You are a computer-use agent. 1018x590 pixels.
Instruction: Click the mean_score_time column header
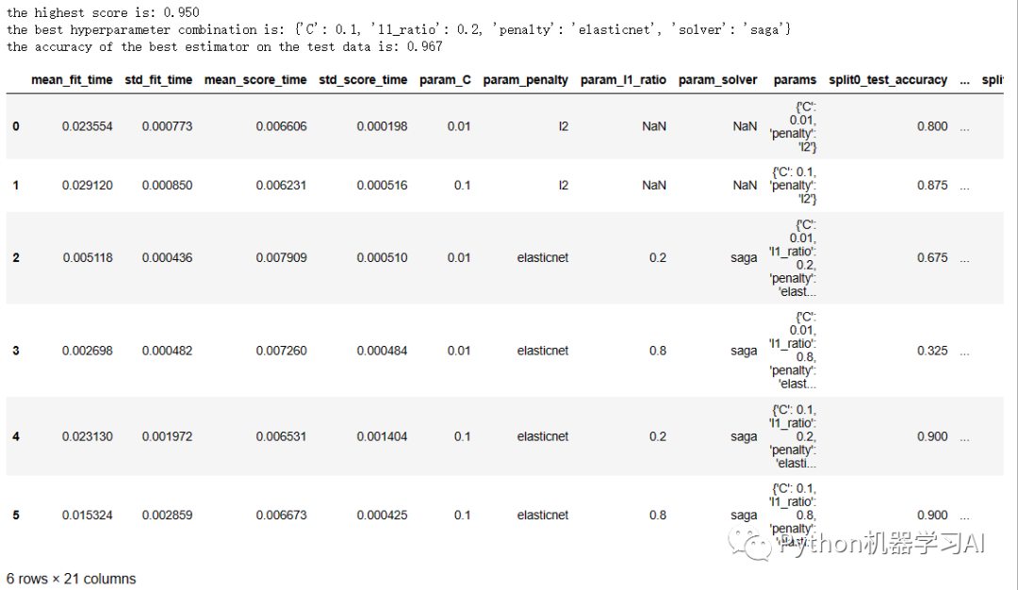coord(255,80)
